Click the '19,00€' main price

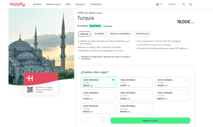click(184, 22)
